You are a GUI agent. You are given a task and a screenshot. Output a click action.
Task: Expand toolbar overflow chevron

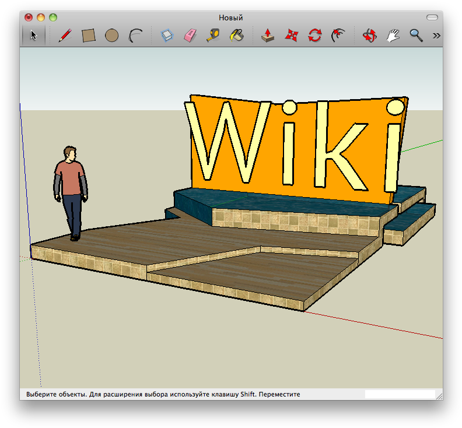436,36
